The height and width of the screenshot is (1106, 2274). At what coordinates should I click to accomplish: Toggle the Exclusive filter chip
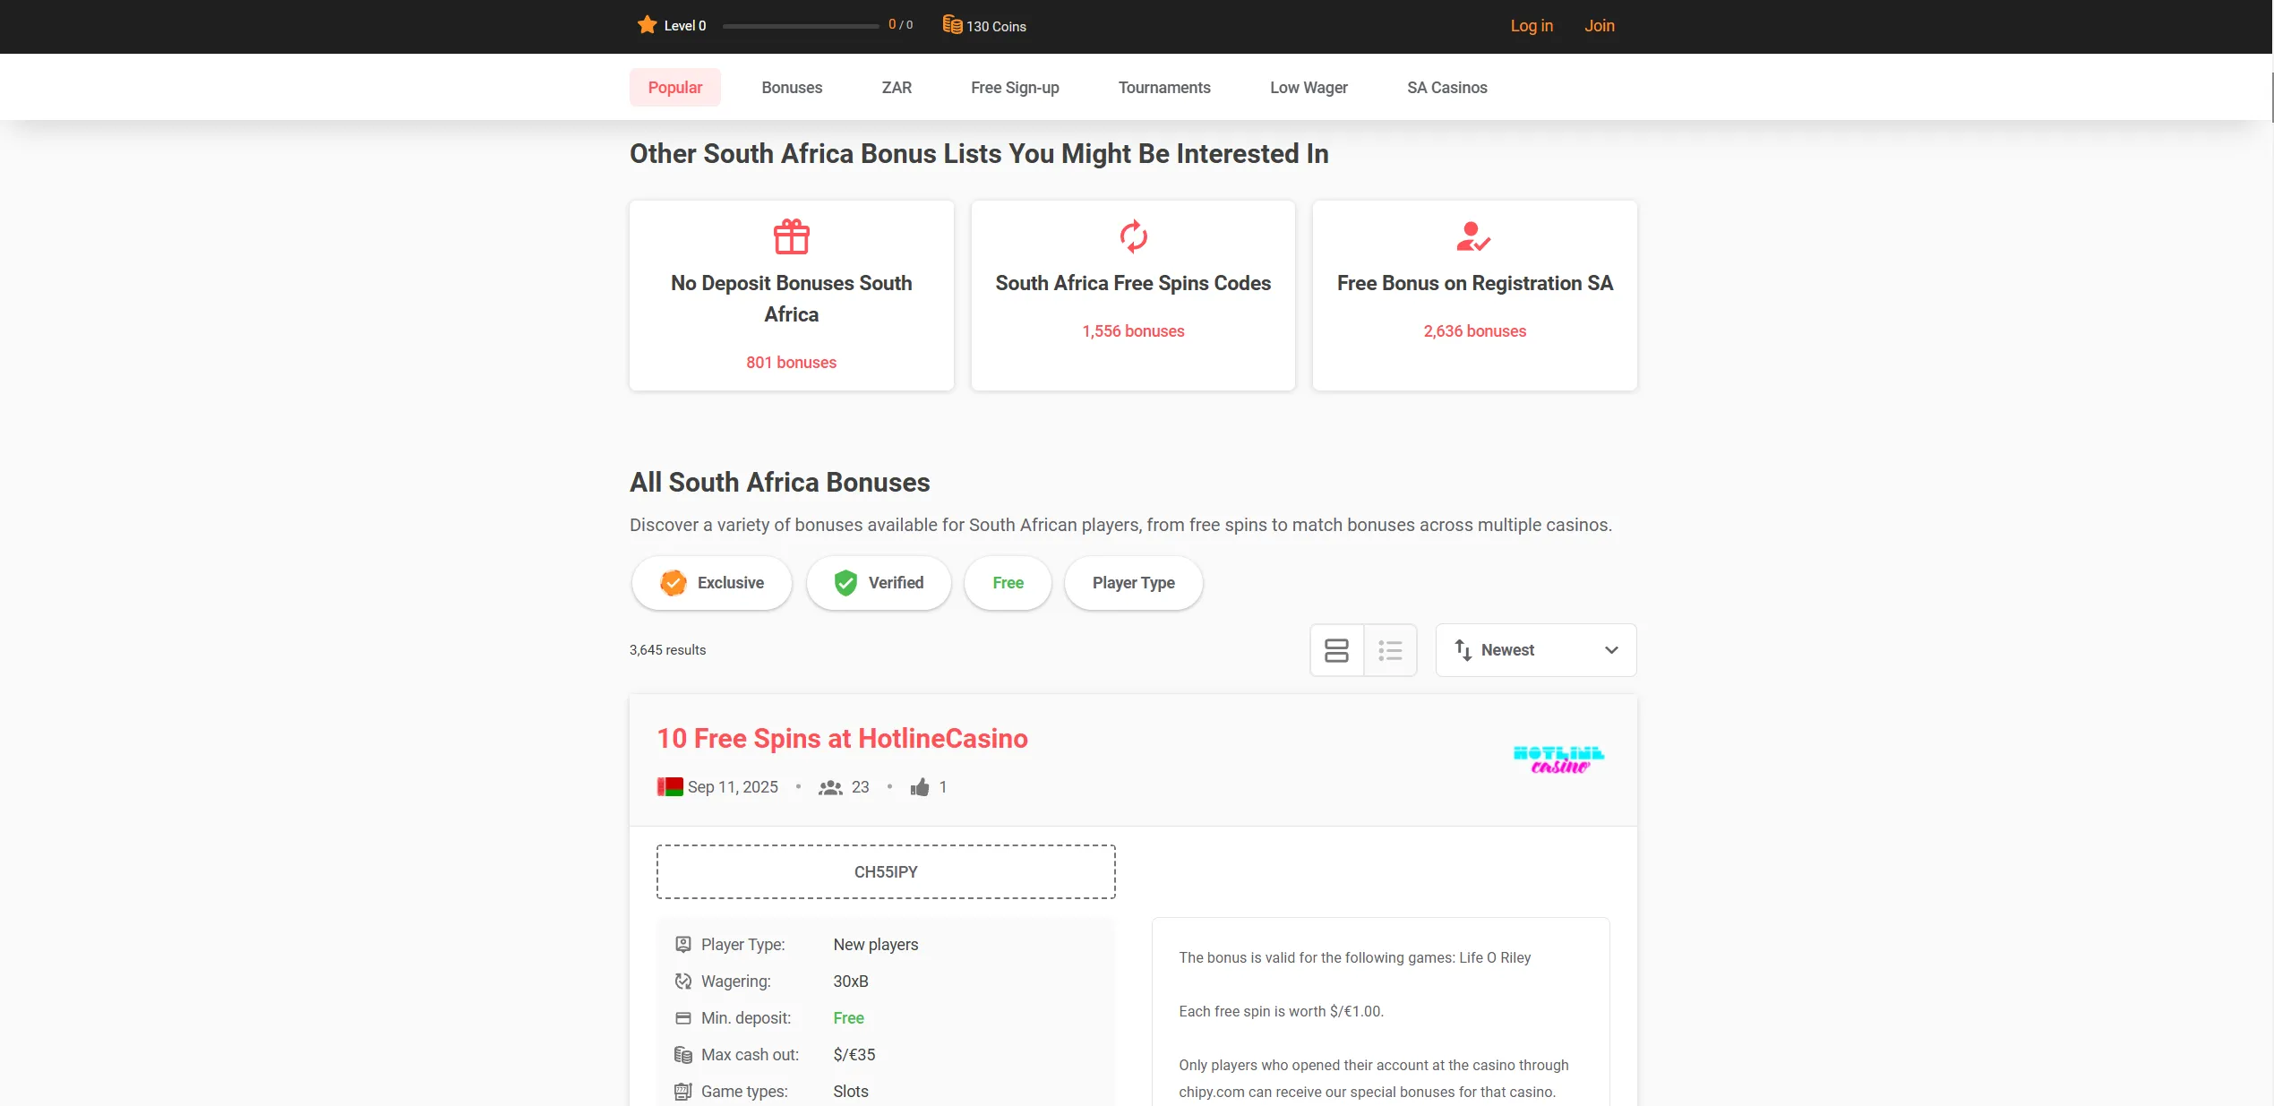point(712,583)
